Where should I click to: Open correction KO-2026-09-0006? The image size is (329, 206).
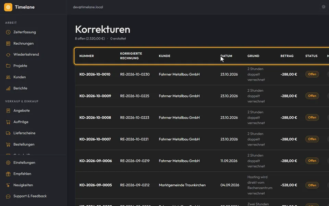tap(96, 161)
